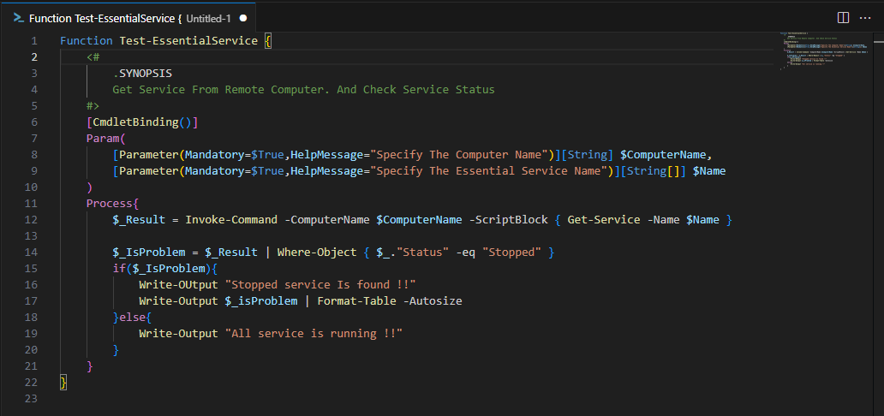Click the <# comment opener on line 2
Image resolution: width=884 pixels, height=416 pixels.
coord(93,57)
